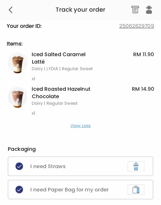Screen dimensions: 161x205
Task: Click the Packaging section heading
Action: point(22,149)
